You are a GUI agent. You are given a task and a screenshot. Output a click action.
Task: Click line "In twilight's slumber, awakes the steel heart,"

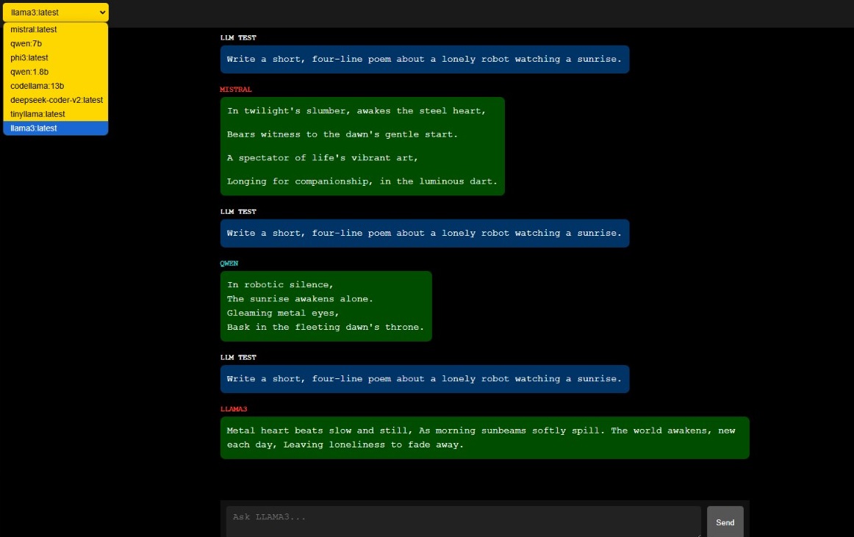coord(356,111)
